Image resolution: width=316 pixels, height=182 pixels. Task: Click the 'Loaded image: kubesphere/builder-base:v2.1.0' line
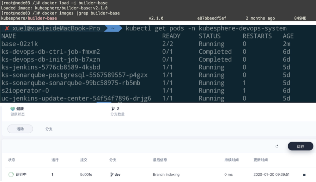point(54,8)
